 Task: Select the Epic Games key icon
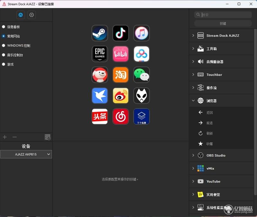click(x=100, y=54)
